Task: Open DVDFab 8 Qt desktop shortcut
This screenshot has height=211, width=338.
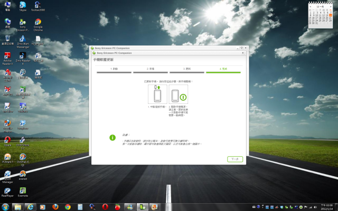Action: click(x=23, y=160)
